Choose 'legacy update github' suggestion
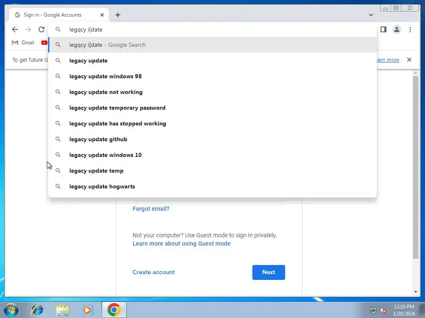Screen dimensions: 425x318 pyautogui.click(x=212, y=139)
